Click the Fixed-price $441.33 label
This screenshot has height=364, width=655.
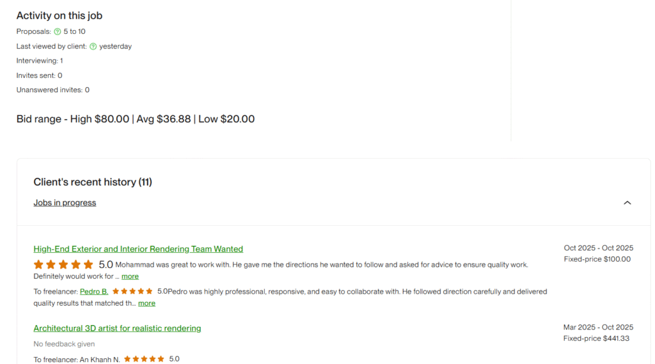(x=596, y=338)
